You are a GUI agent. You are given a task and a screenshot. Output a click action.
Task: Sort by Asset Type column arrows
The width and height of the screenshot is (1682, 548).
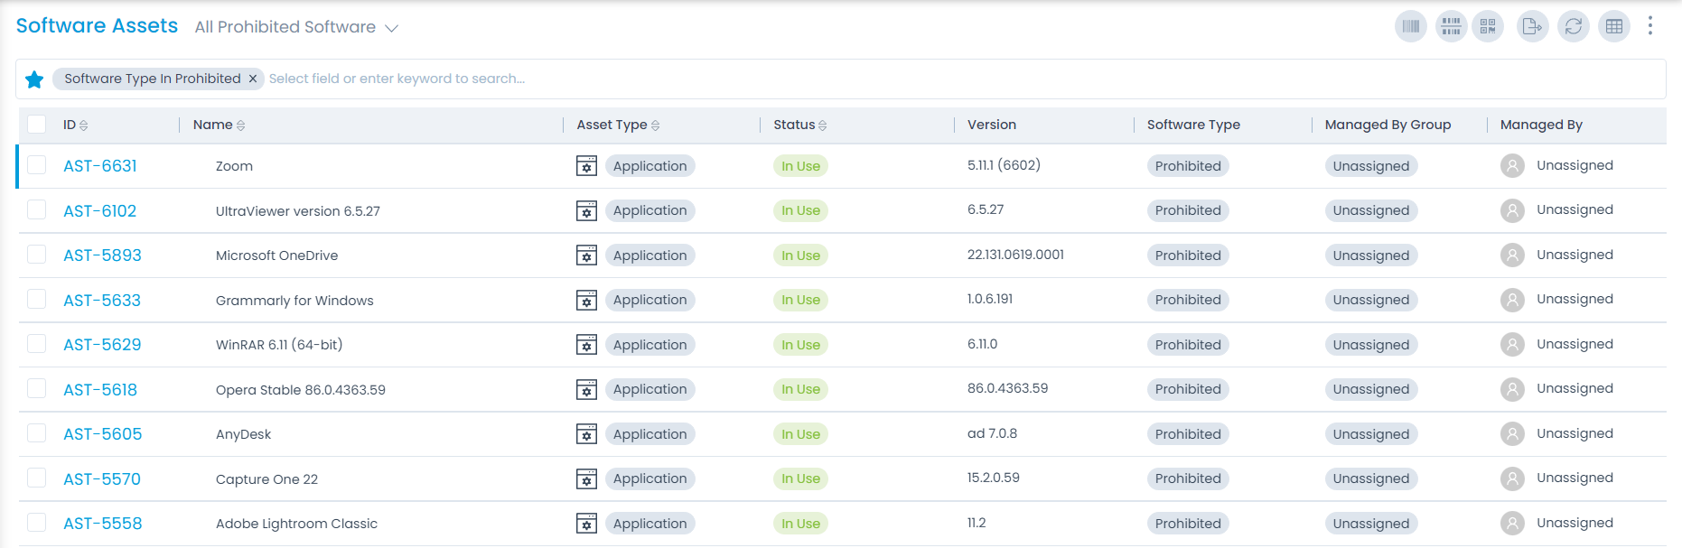[x=656, y=125]
